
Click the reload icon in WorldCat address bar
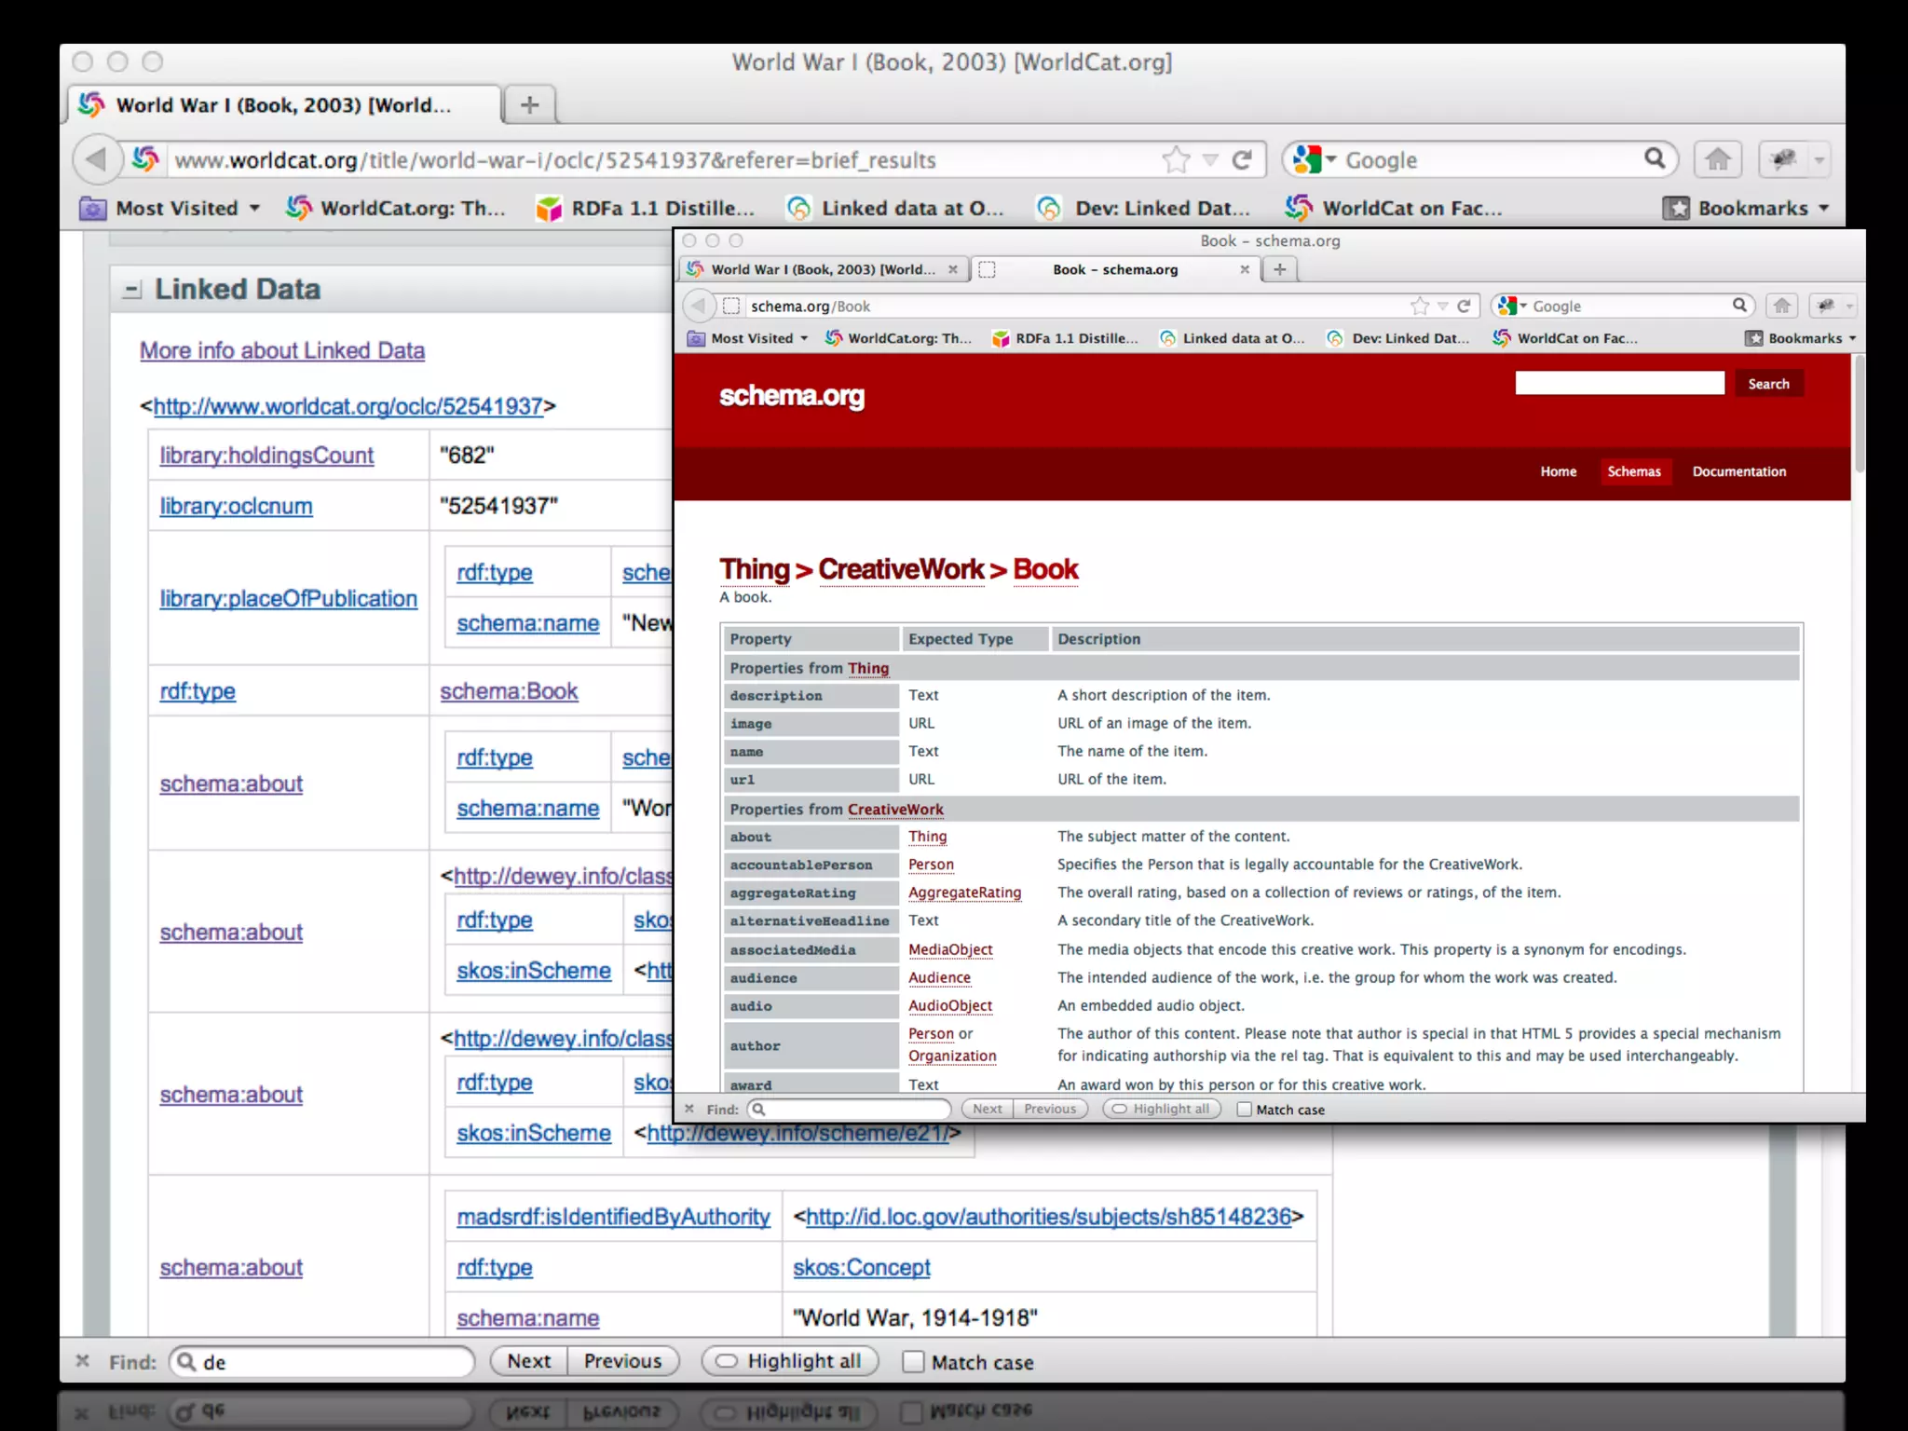click(1241, 160)
